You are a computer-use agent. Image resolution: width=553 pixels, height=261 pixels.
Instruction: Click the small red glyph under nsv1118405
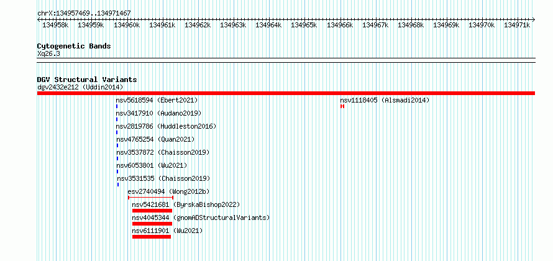342,106
